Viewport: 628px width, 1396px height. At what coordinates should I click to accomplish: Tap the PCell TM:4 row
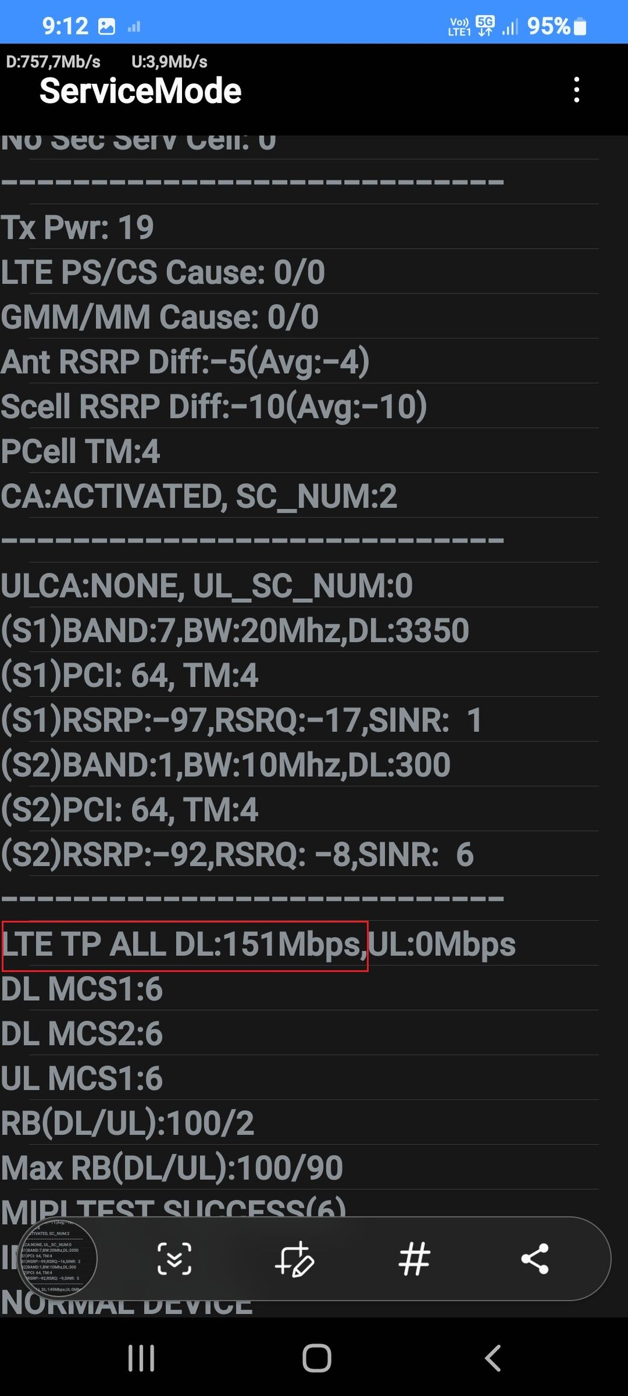(300, 451)
